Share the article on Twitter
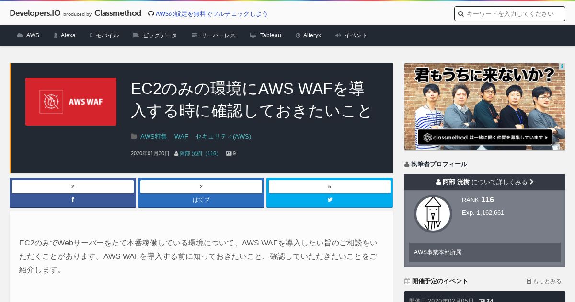The image size is (575, 302). [x=330, y=200]
